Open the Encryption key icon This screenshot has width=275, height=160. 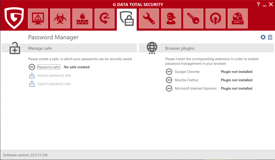(193, 18)
